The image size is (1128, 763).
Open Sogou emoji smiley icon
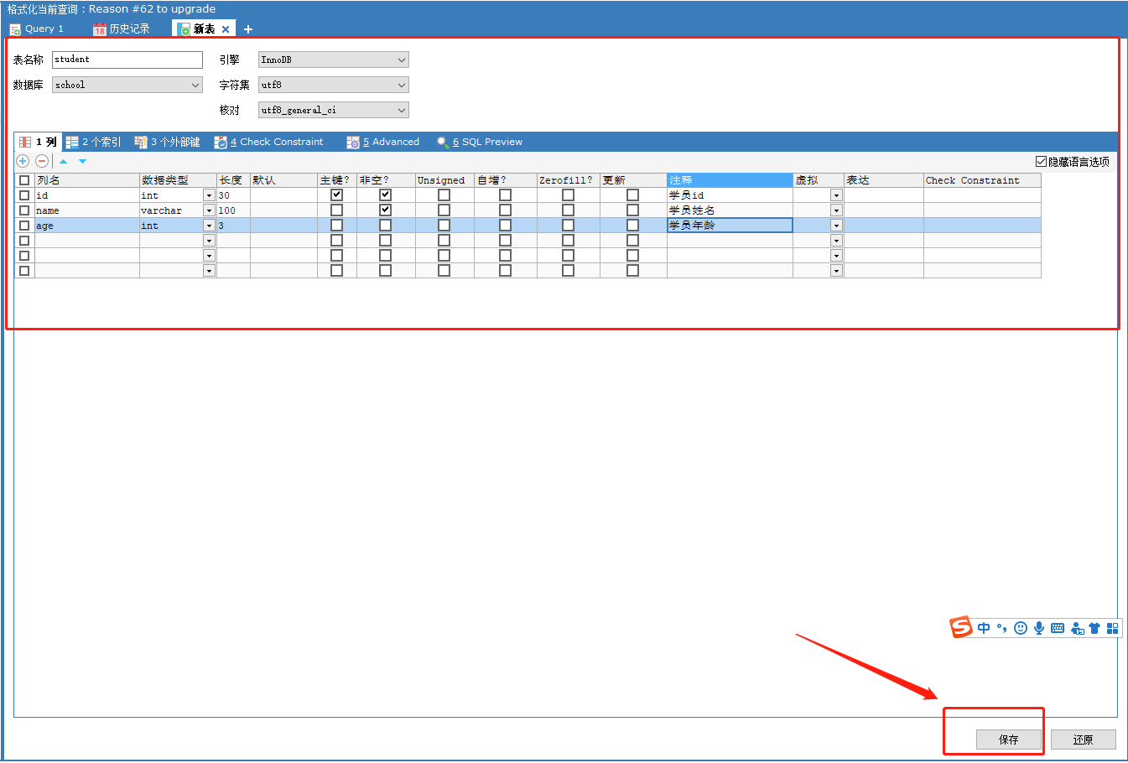coord(1021,628)
